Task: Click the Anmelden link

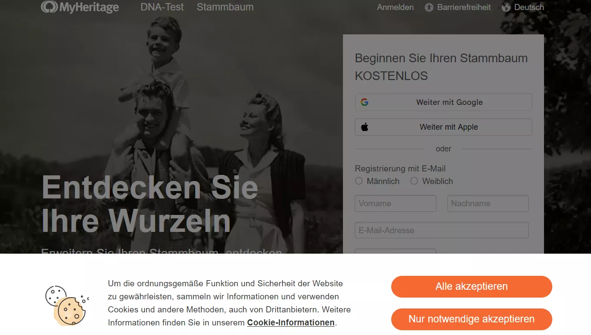Action: pyautogui.click(x=395, y=7)
